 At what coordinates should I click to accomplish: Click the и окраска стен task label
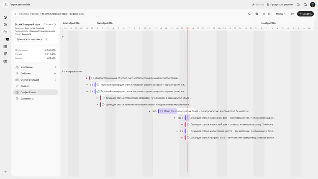[72, 72]
